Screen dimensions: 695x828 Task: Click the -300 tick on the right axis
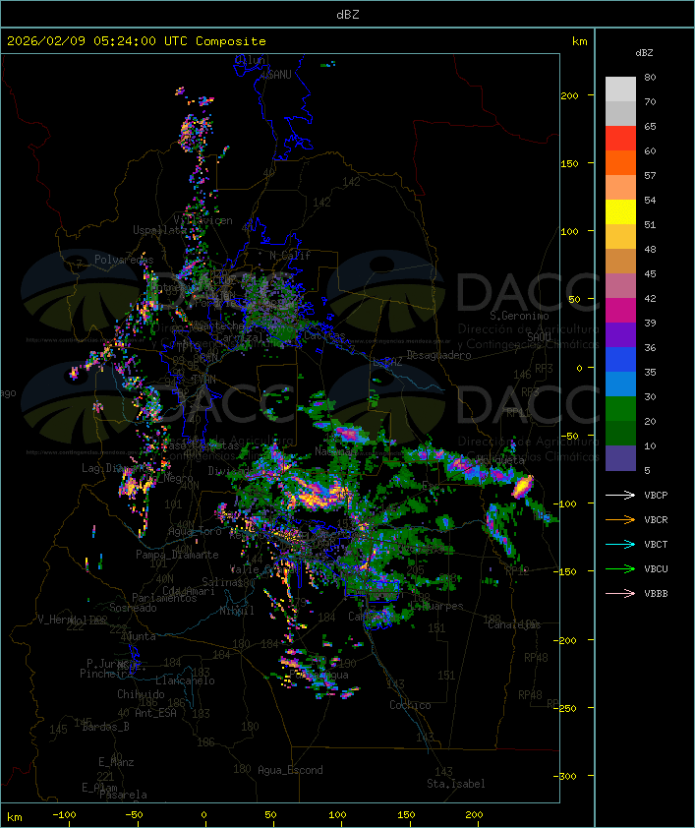pos(566,776)
